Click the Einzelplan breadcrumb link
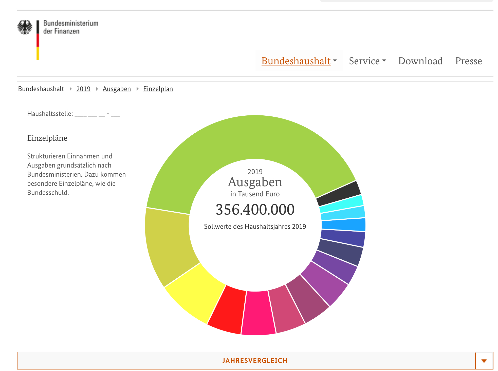The image size is (498, 371). tap(158, 89)
